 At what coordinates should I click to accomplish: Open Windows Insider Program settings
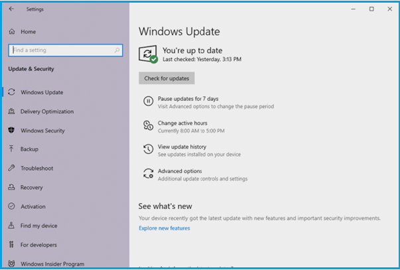coord(52,264)
